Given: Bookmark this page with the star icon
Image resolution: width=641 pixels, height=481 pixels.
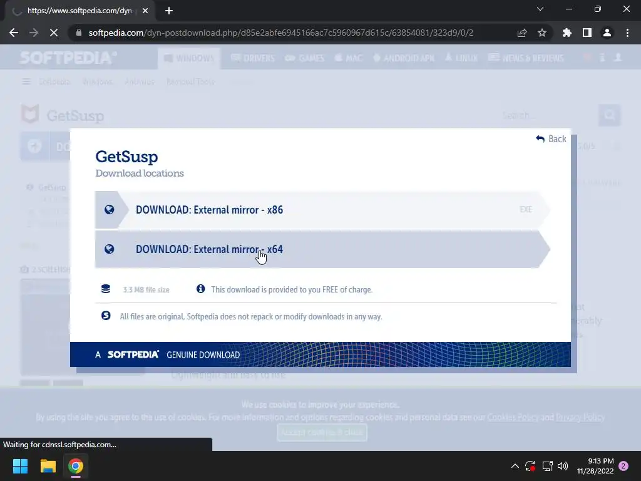Looking at the screenshot, I should pos(542,33).
